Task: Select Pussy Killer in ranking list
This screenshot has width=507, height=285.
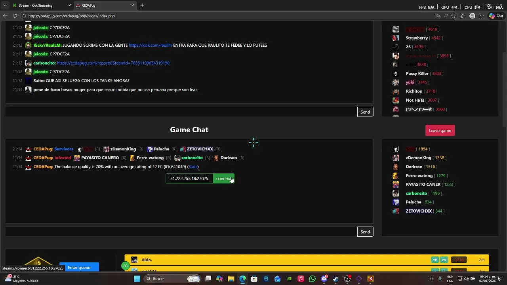Action: tap(417, 74)
